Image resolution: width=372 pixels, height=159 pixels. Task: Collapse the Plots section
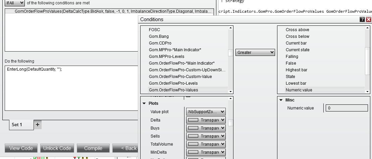pyautogui.click(x=144, y=103)
